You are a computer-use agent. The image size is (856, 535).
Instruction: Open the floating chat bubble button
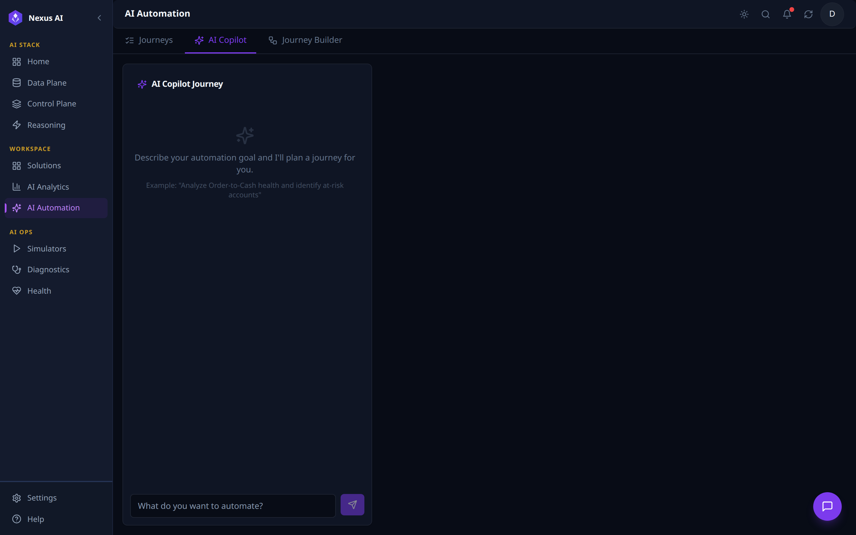pyautogui.click(x=827, y=506)
